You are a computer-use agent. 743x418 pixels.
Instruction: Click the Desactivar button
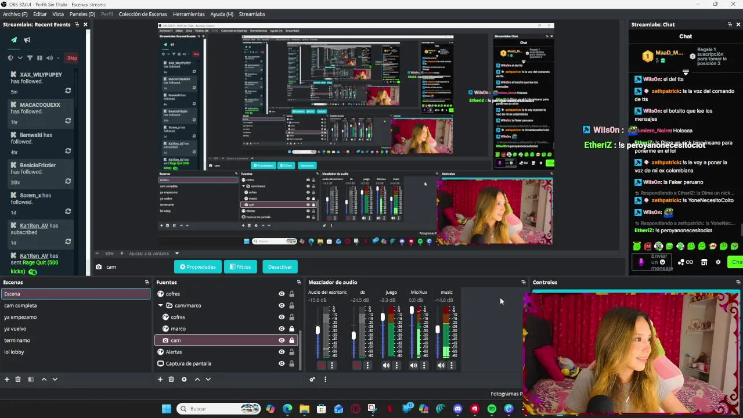tap(280, 267)
